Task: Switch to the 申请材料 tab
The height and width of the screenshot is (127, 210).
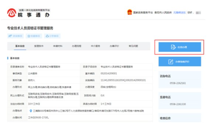Action: click(x=58, y=46)
